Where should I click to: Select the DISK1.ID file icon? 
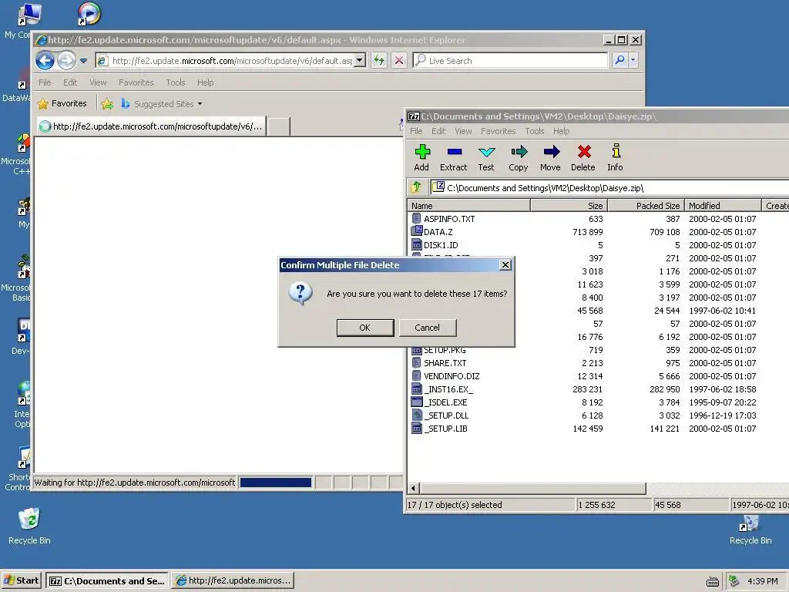point(416,244)
